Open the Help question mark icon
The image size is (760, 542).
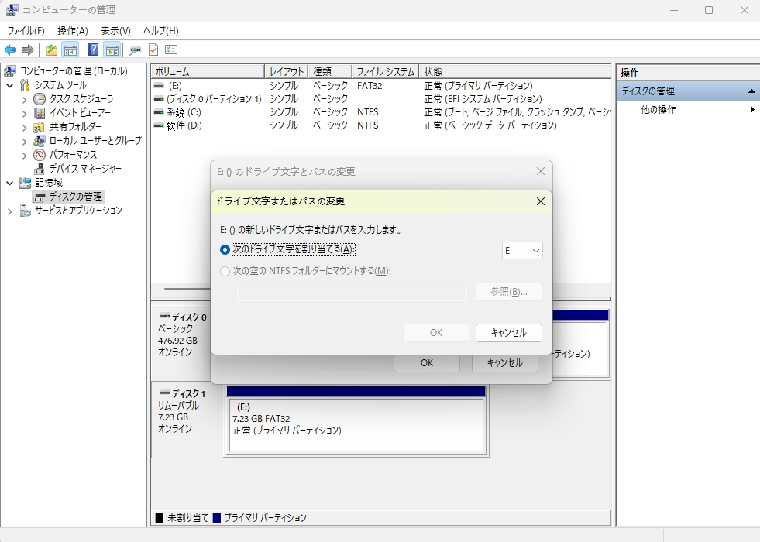coord(93,50)
